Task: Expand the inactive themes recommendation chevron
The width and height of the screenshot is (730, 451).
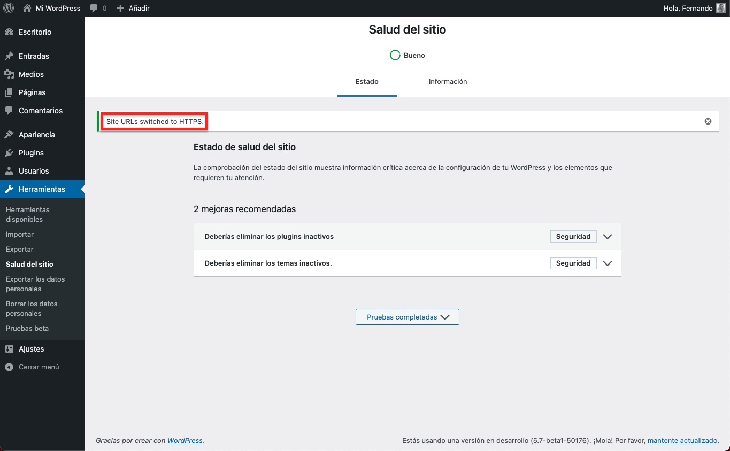Action: coord(607,263)
